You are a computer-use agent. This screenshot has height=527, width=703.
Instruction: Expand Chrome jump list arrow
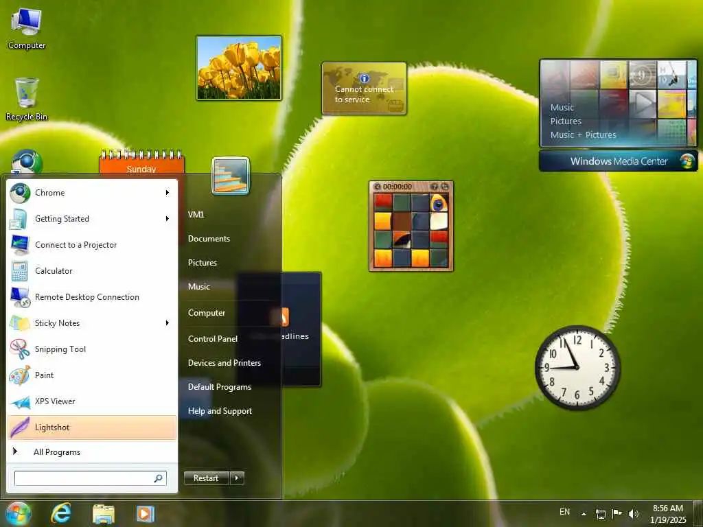168,193
